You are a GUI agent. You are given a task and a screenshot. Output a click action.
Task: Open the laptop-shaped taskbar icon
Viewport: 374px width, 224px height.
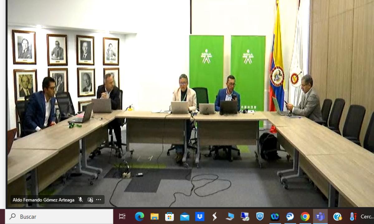click(x=230, y=217)
